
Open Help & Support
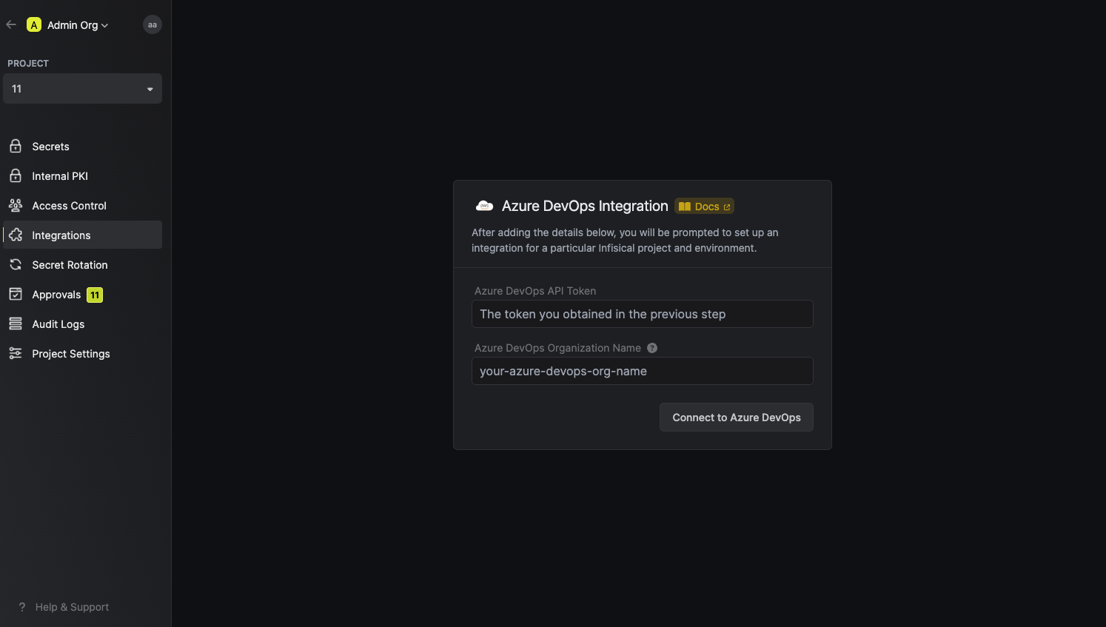[72, 607]
